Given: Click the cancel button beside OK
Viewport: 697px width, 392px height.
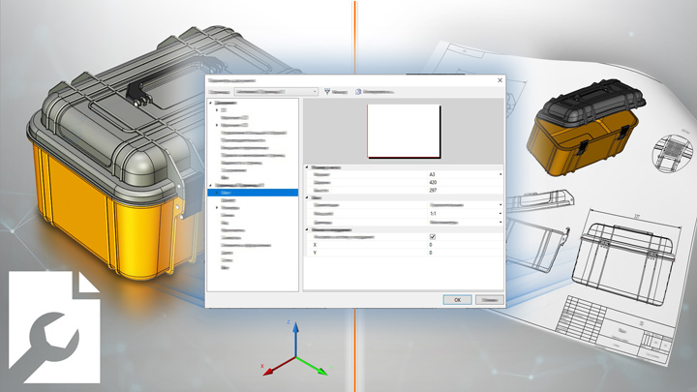Looking at the screenshot, I should pyautogui.click(x=489, y=299).
